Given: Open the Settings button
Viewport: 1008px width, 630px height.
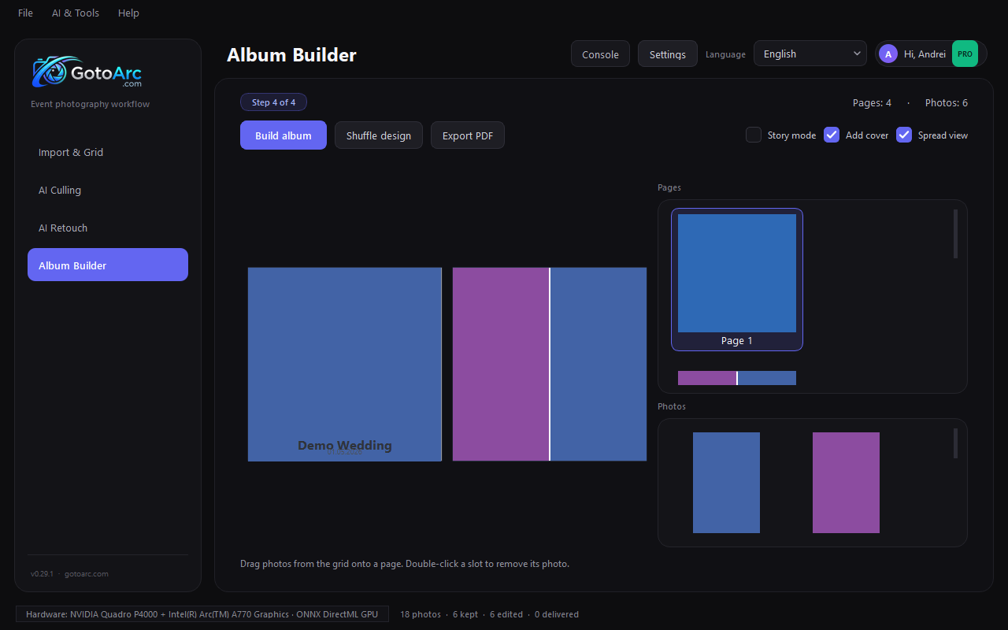Looking at the screenshot, I should (668, 54).
